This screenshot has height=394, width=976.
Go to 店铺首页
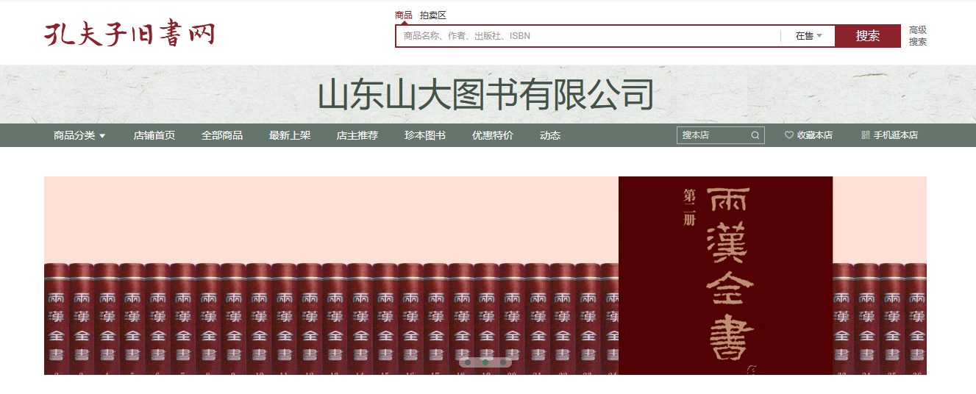coord(154,135)
